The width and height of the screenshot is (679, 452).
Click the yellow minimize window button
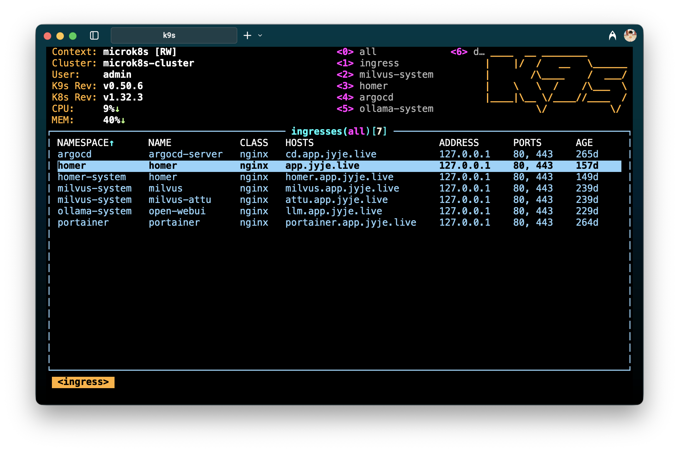[x=60, y=36]
